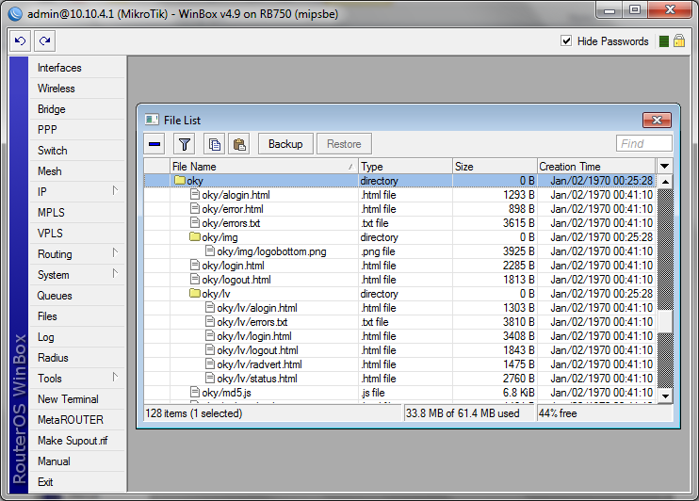Click the file list scroll up arrow

[x=665, y=182]
